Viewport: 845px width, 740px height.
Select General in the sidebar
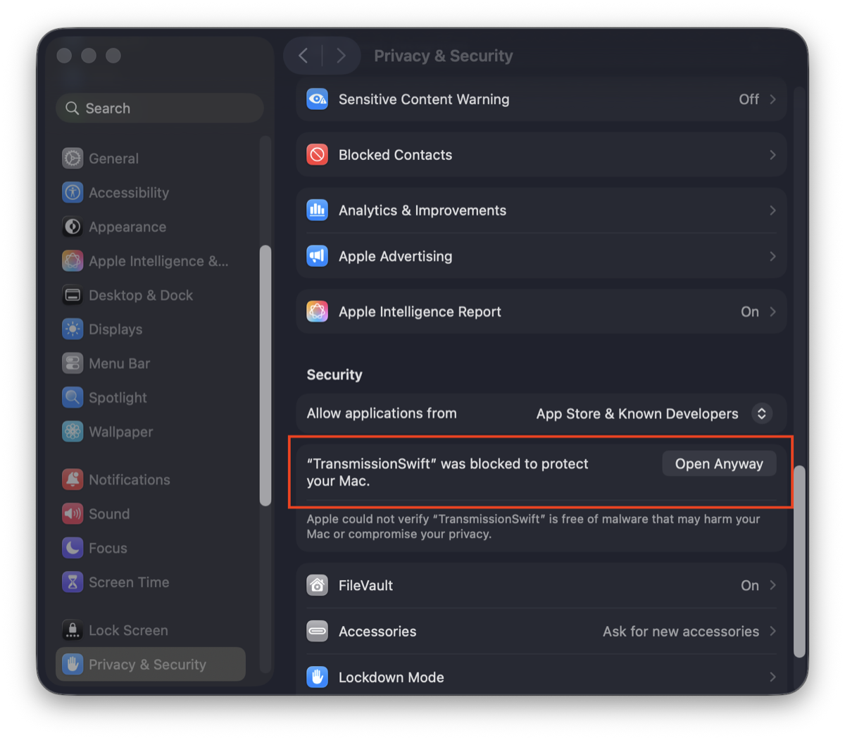(x=151, y=158)
